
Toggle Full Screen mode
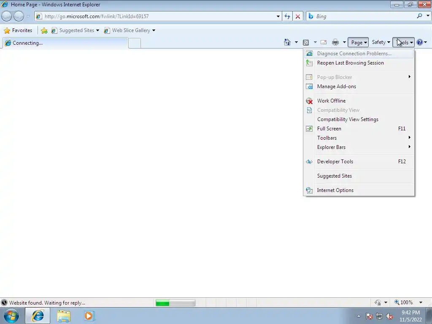coord(359,129)
